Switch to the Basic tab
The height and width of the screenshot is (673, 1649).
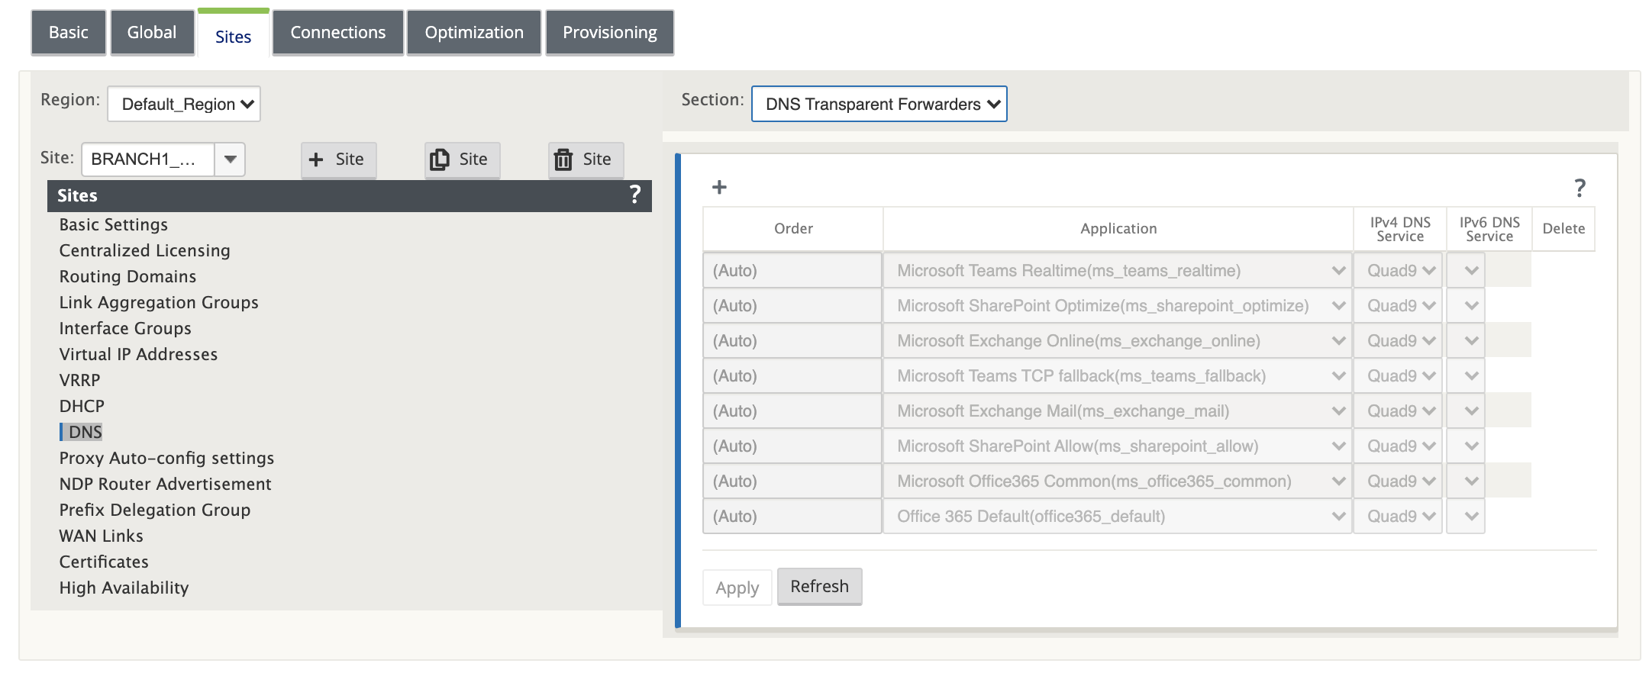tap(69, 33)
